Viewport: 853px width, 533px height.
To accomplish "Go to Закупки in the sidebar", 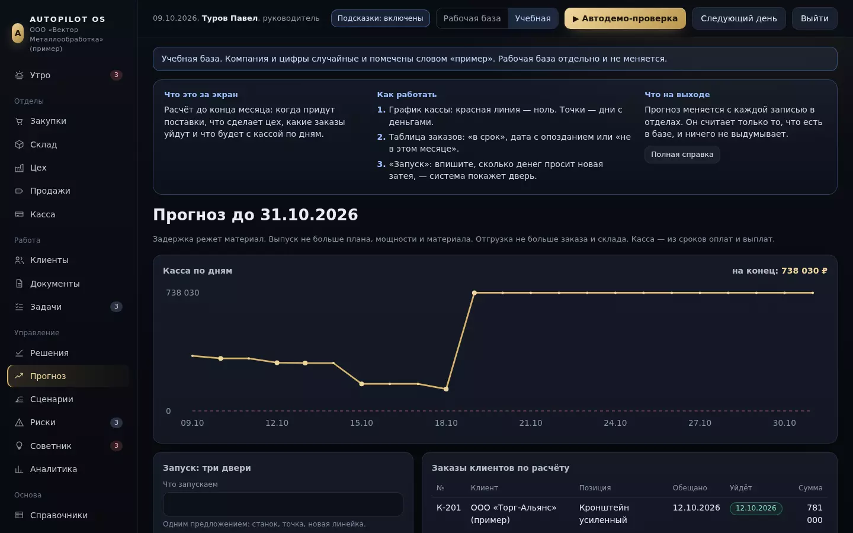I will pyautogui.click(x=48, y=121).
